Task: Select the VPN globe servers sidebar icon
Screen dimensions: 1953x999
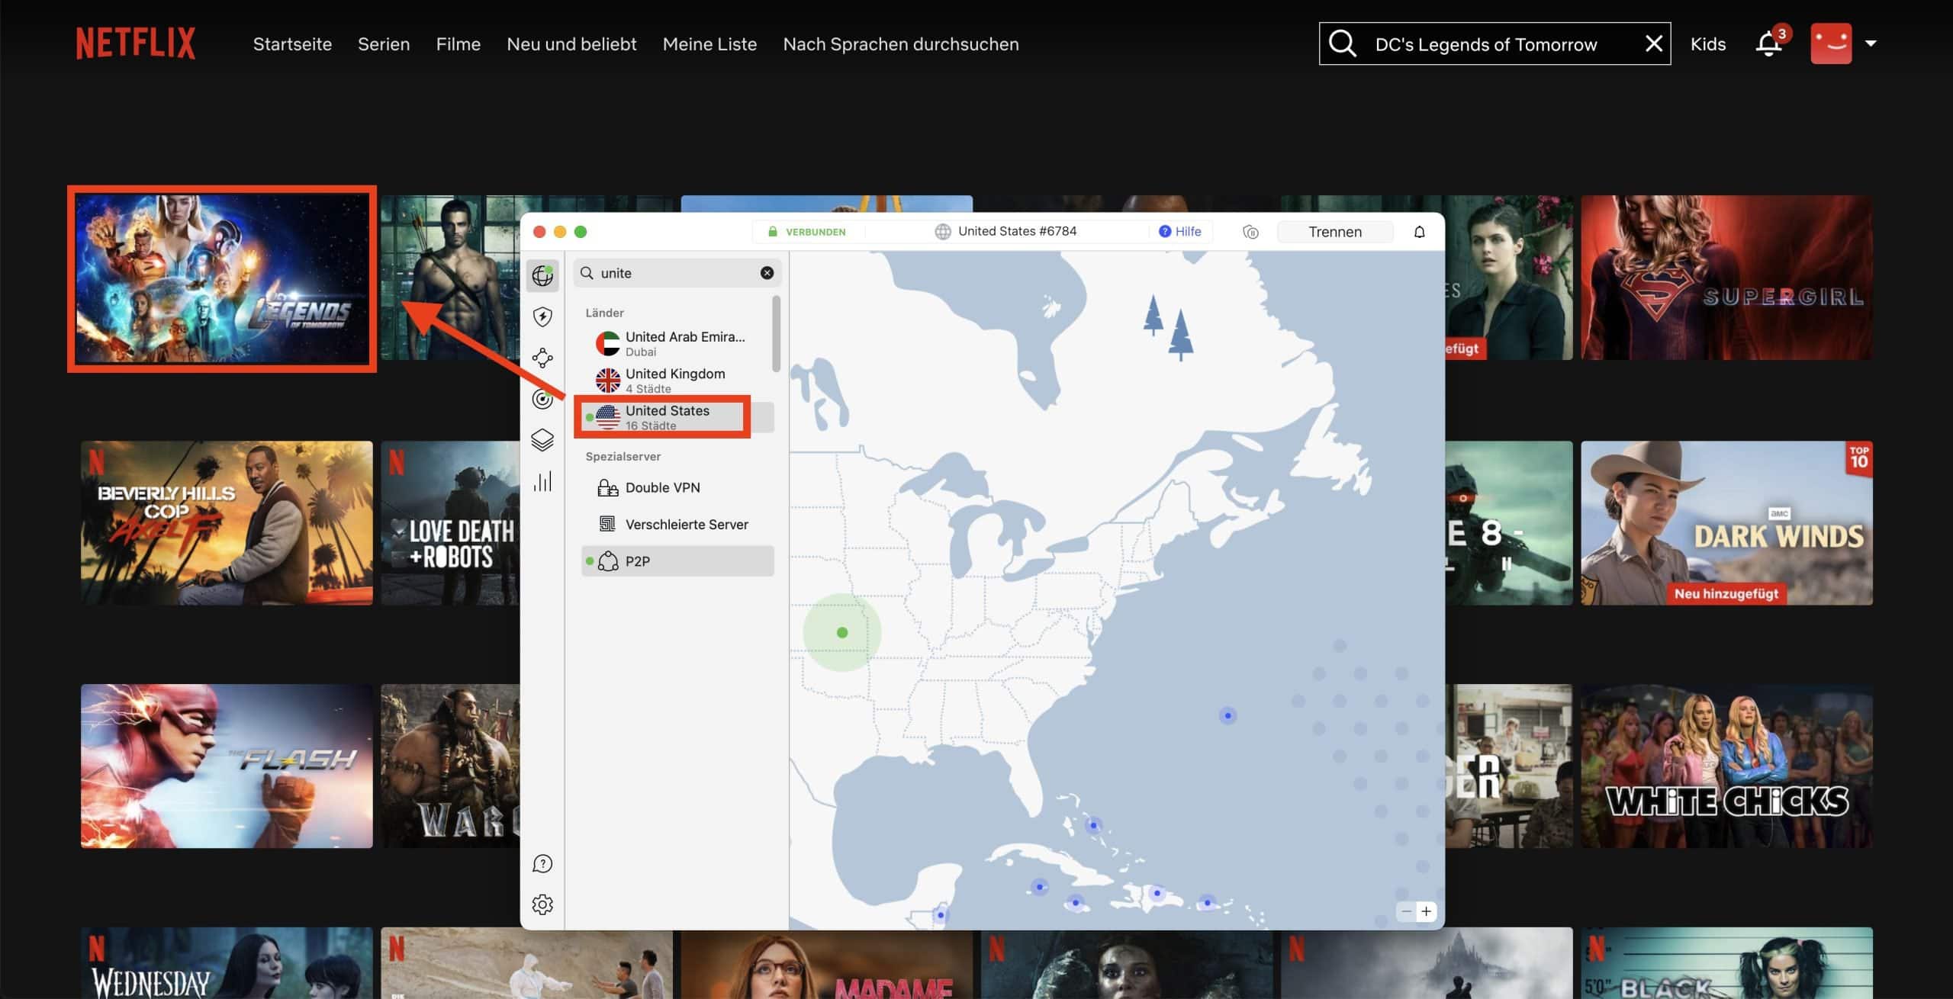Action: tap(542, 275)
